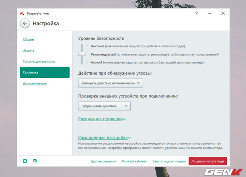Open the 'Личный кабинет' link
Image resolution: width=246 pixels, height=177 pixels.
pyautogui.click(x=134, y=162)
